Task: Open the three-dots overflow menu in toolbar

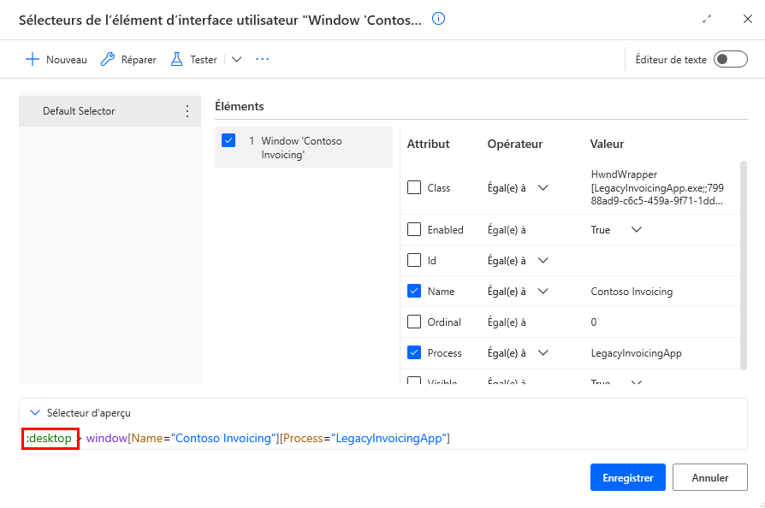Action: click(263, 59)
